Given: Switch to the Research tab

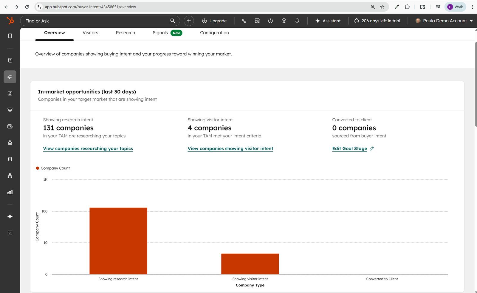Looking at the screenshot, I should pos(125,33).
